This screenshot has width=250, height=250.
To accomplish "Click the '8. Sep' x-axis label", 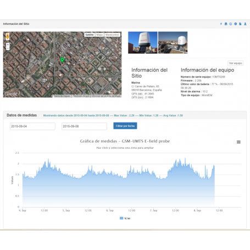I will point(197,210).
